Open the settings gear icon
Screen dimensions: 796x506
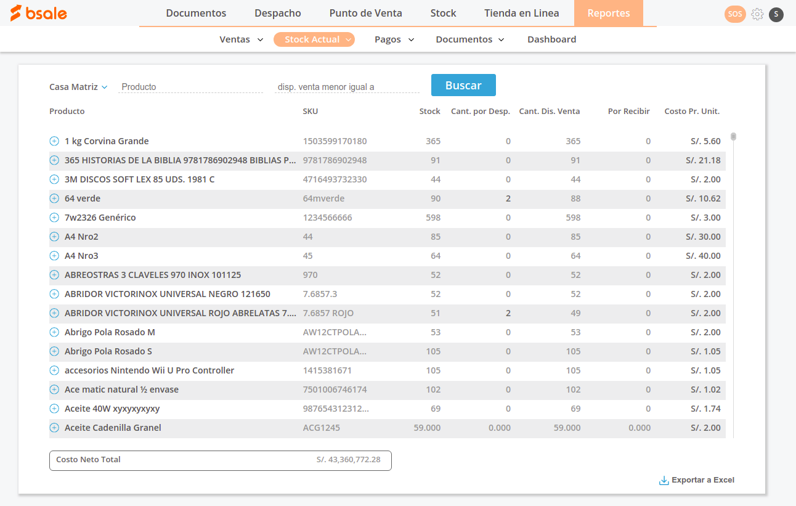pos(757,14)
